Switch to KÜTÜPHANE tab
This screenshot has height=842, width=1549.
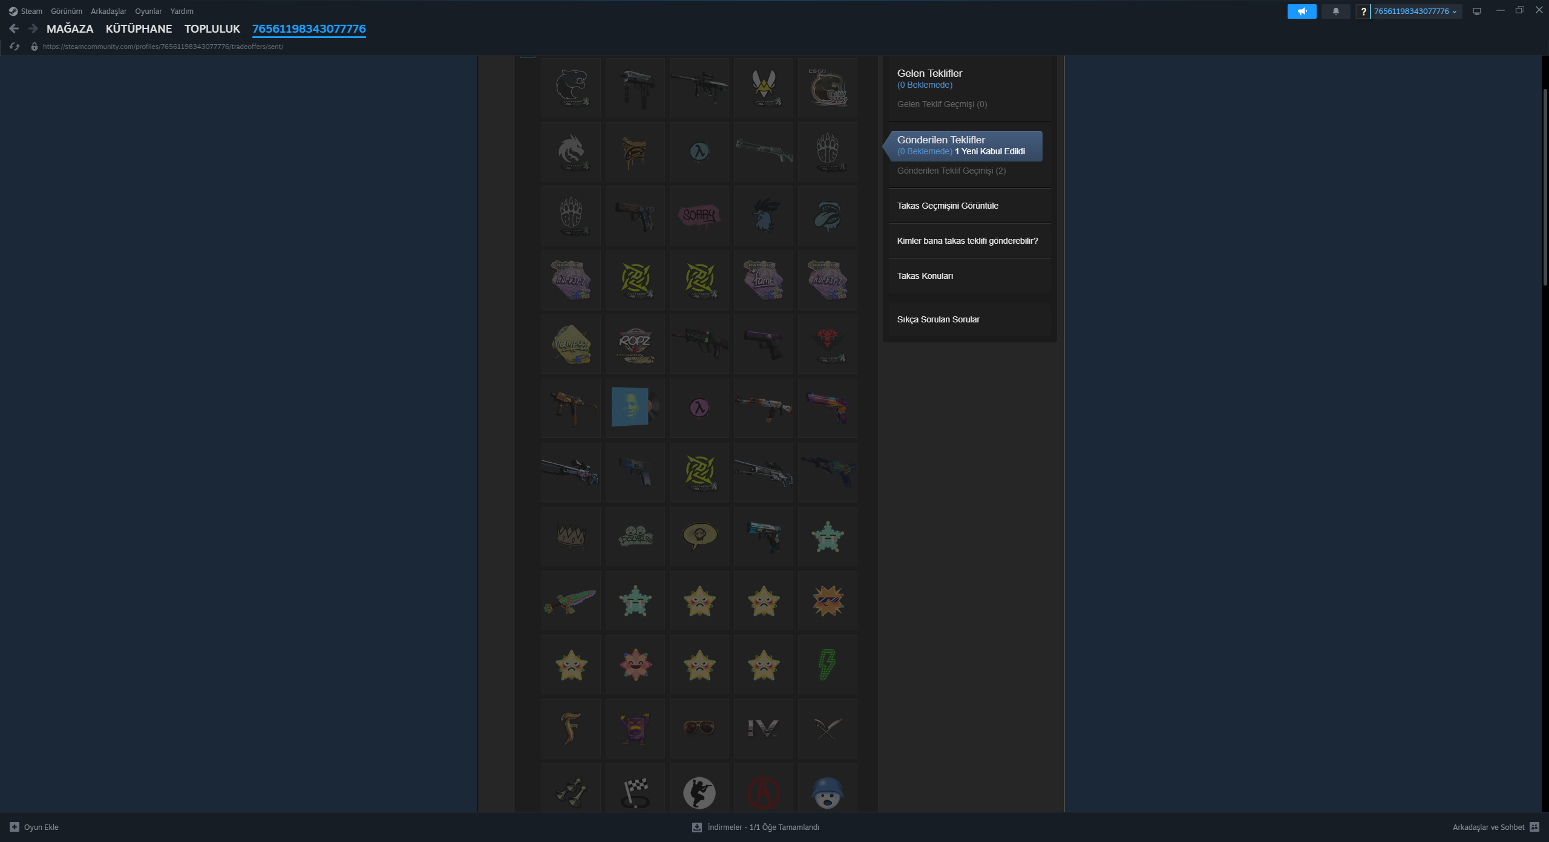click(x=139, y=29)
